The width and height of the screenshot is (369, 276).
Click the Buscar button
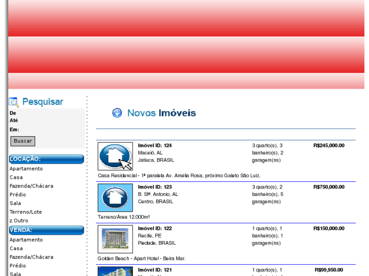coord(23,141)
